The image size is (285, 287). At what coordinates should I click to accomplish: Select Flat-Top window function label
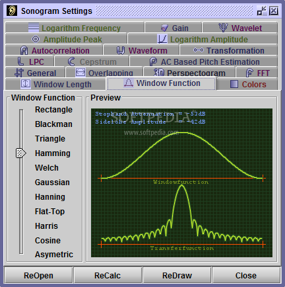49,212
